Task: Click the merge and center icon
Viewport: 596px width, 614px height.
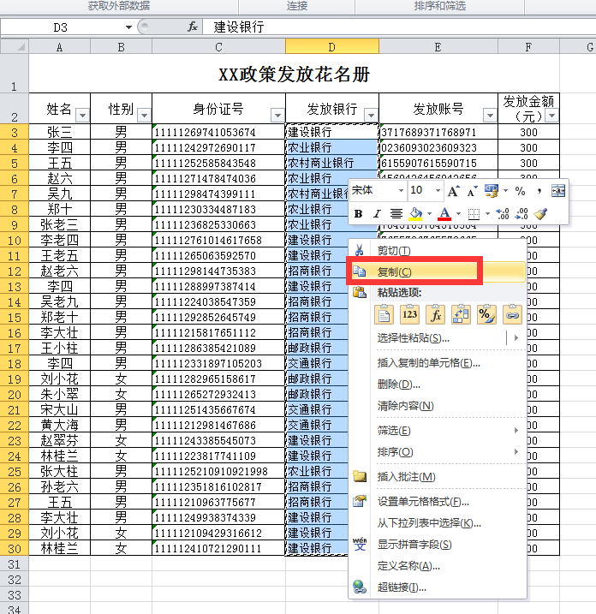Action: (x=558, y=191)
